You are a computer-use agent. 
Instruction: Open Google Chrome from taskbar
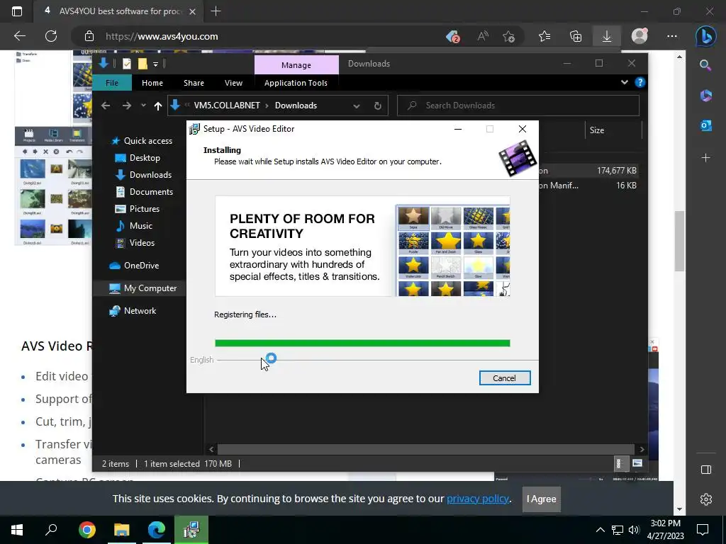coord(86,530)
